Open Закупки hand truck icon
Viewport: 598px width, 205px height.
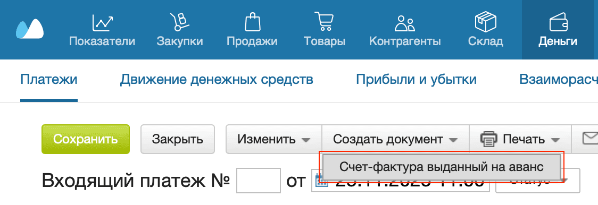tap(179, 22)
